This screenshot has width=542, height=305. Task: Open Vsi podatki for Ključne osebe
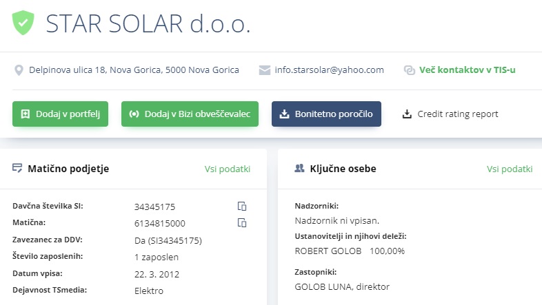tap(510, 169)
